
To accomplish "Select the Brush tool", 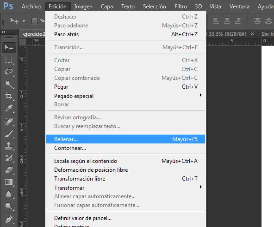I will pyautogui.click(x=9, y=134).
